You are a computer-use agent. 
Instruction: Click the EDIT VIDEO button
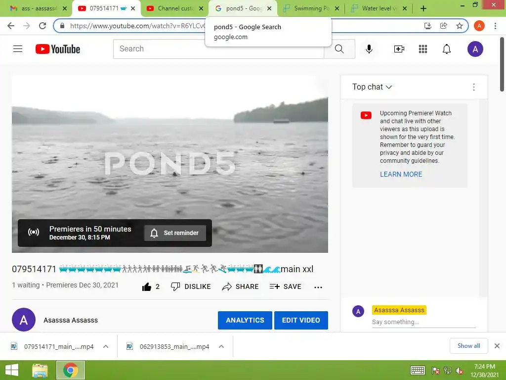click(301, 320)
